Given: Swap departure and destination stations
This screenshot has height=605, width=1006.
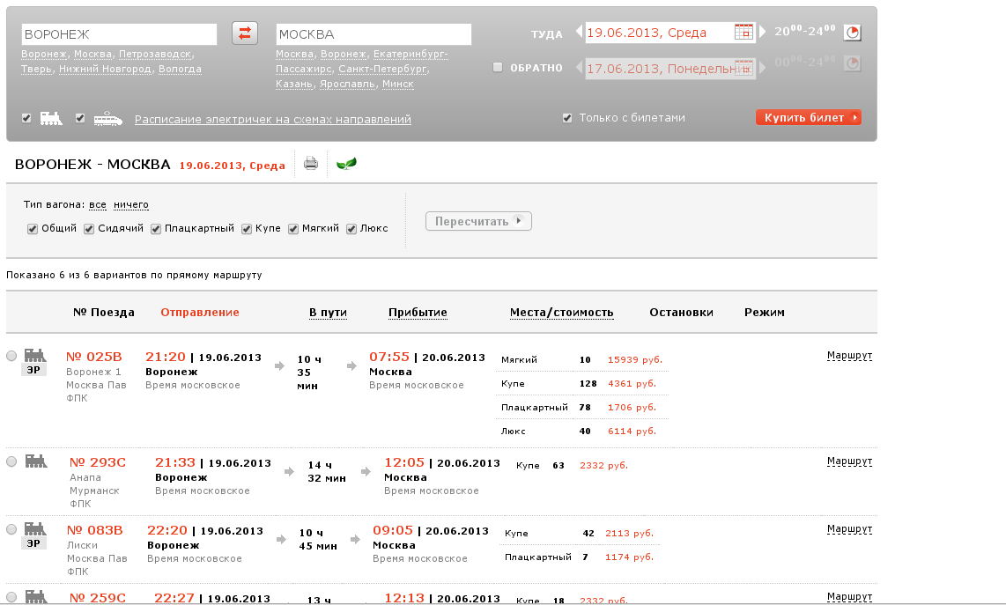Looking at the screenshot, I should point(245,33).
